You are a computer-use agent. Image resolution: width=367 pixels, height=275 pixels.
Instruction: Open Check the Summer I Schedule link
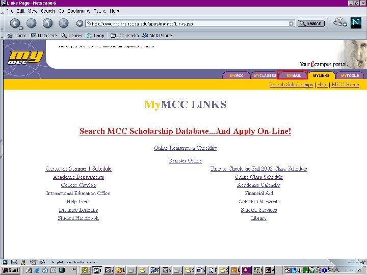pyautogui.click(x=78, y=169)
